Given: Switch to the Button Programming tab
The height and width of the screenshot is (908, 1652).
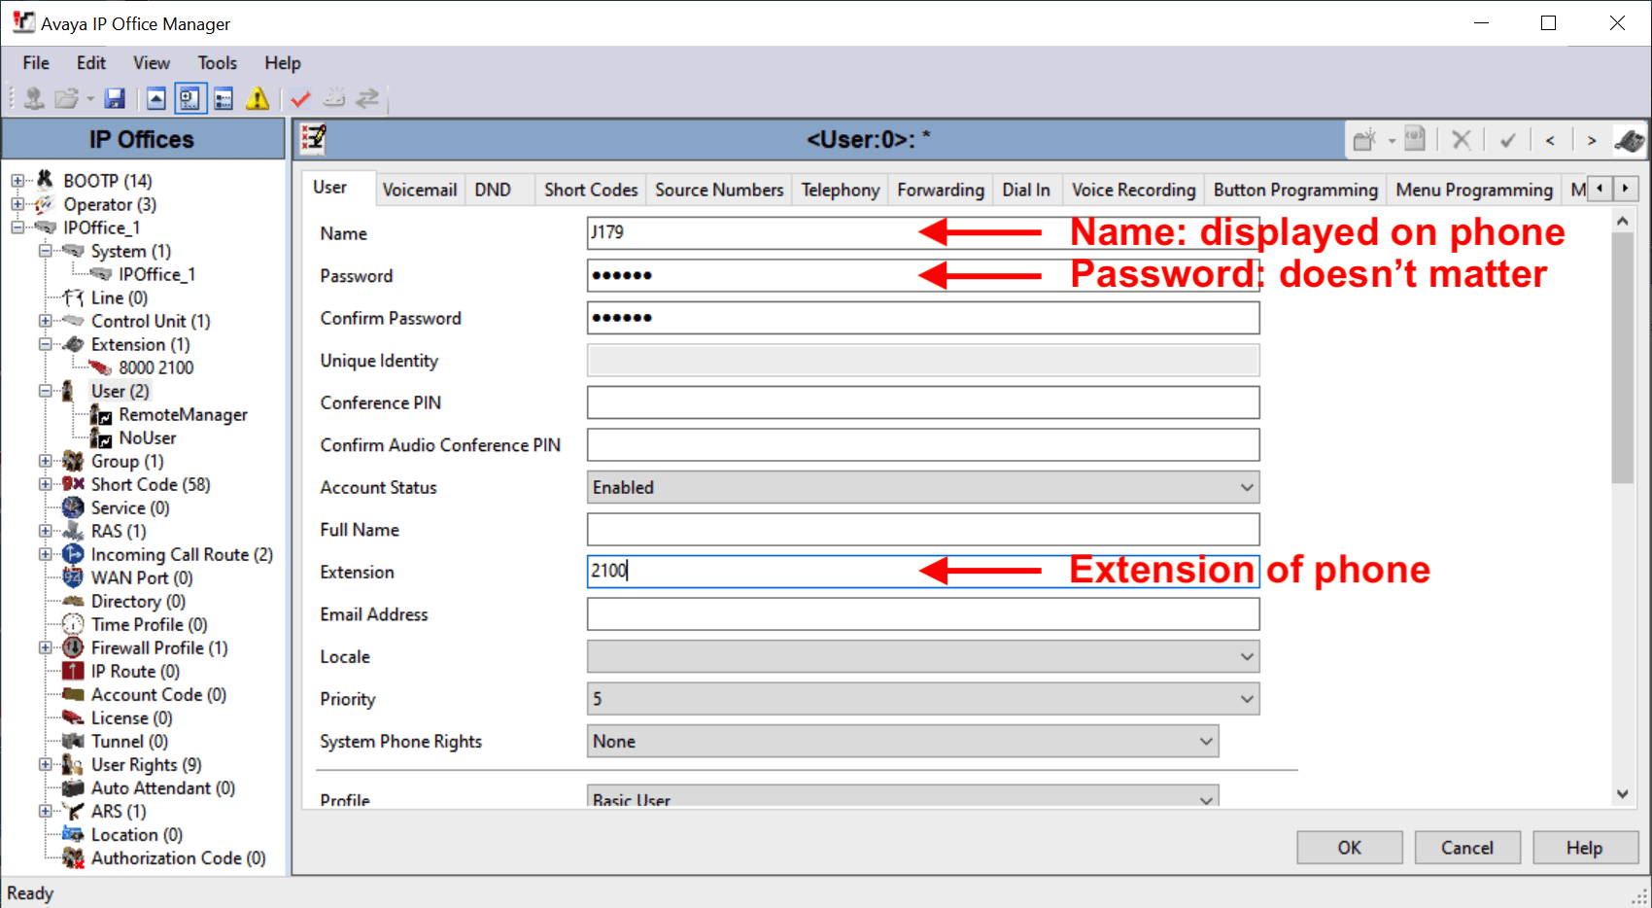Looking at the screenshot, I should tap(1295, 190).
